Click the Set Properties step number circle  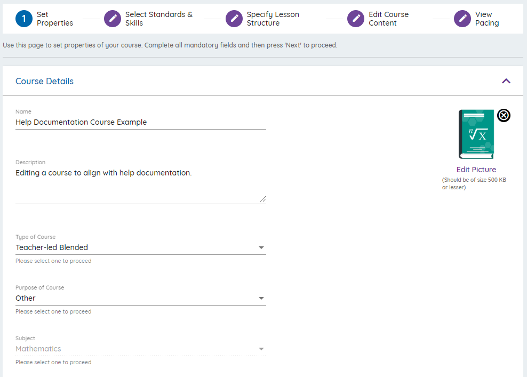click(24, 19)
